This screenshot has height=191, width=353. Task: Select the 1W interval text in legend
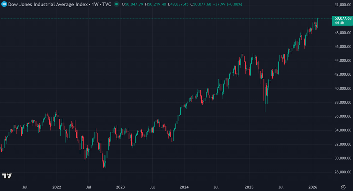coord(94,4)
